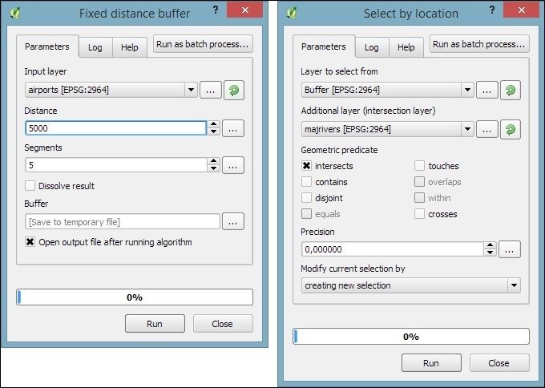This screenshot has width=545, height=388.
Task: Uncheck the intersects geometric predicate
Action: [x=307, y=166]
